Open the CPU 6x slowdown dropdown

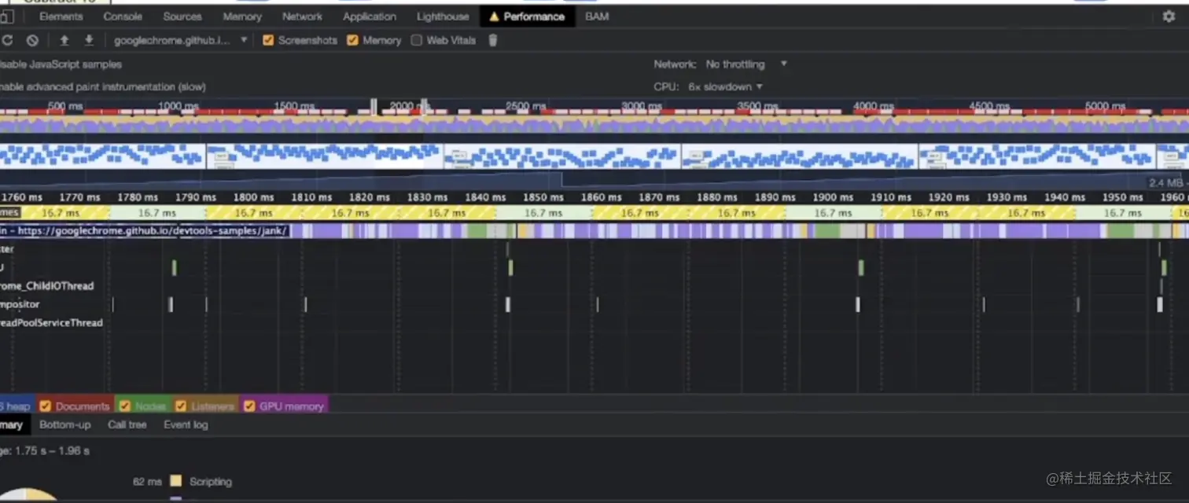(x=725, y=86)
